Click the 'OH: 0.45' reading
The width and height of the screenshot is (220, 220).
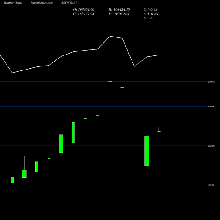pyautogui.click(x=150, y=14)
